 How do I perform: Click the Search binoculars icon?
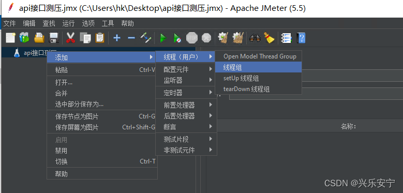coord(255,38)
